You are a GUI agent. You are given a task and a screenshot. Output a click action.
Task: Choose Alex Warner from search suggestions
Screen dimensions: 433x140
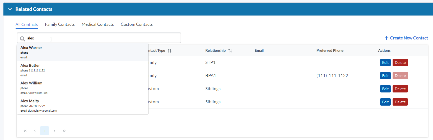coord(31,48)
